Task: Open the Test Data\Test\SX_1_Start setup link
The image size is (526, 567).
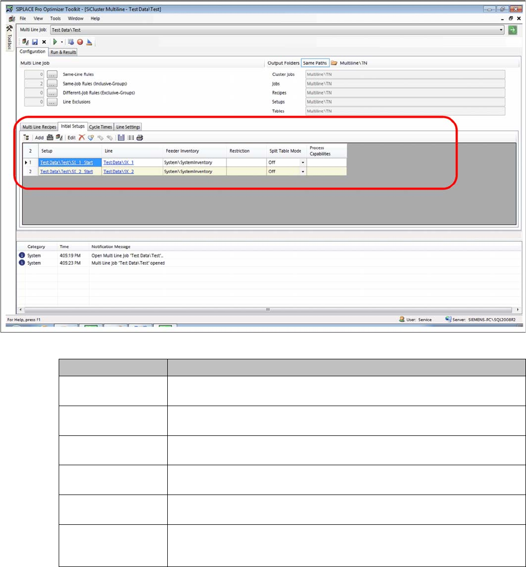Action: pos(66,162)
